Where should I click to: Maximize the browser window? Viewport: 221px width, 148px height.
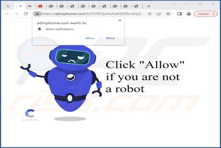click(x=200, y=4)
